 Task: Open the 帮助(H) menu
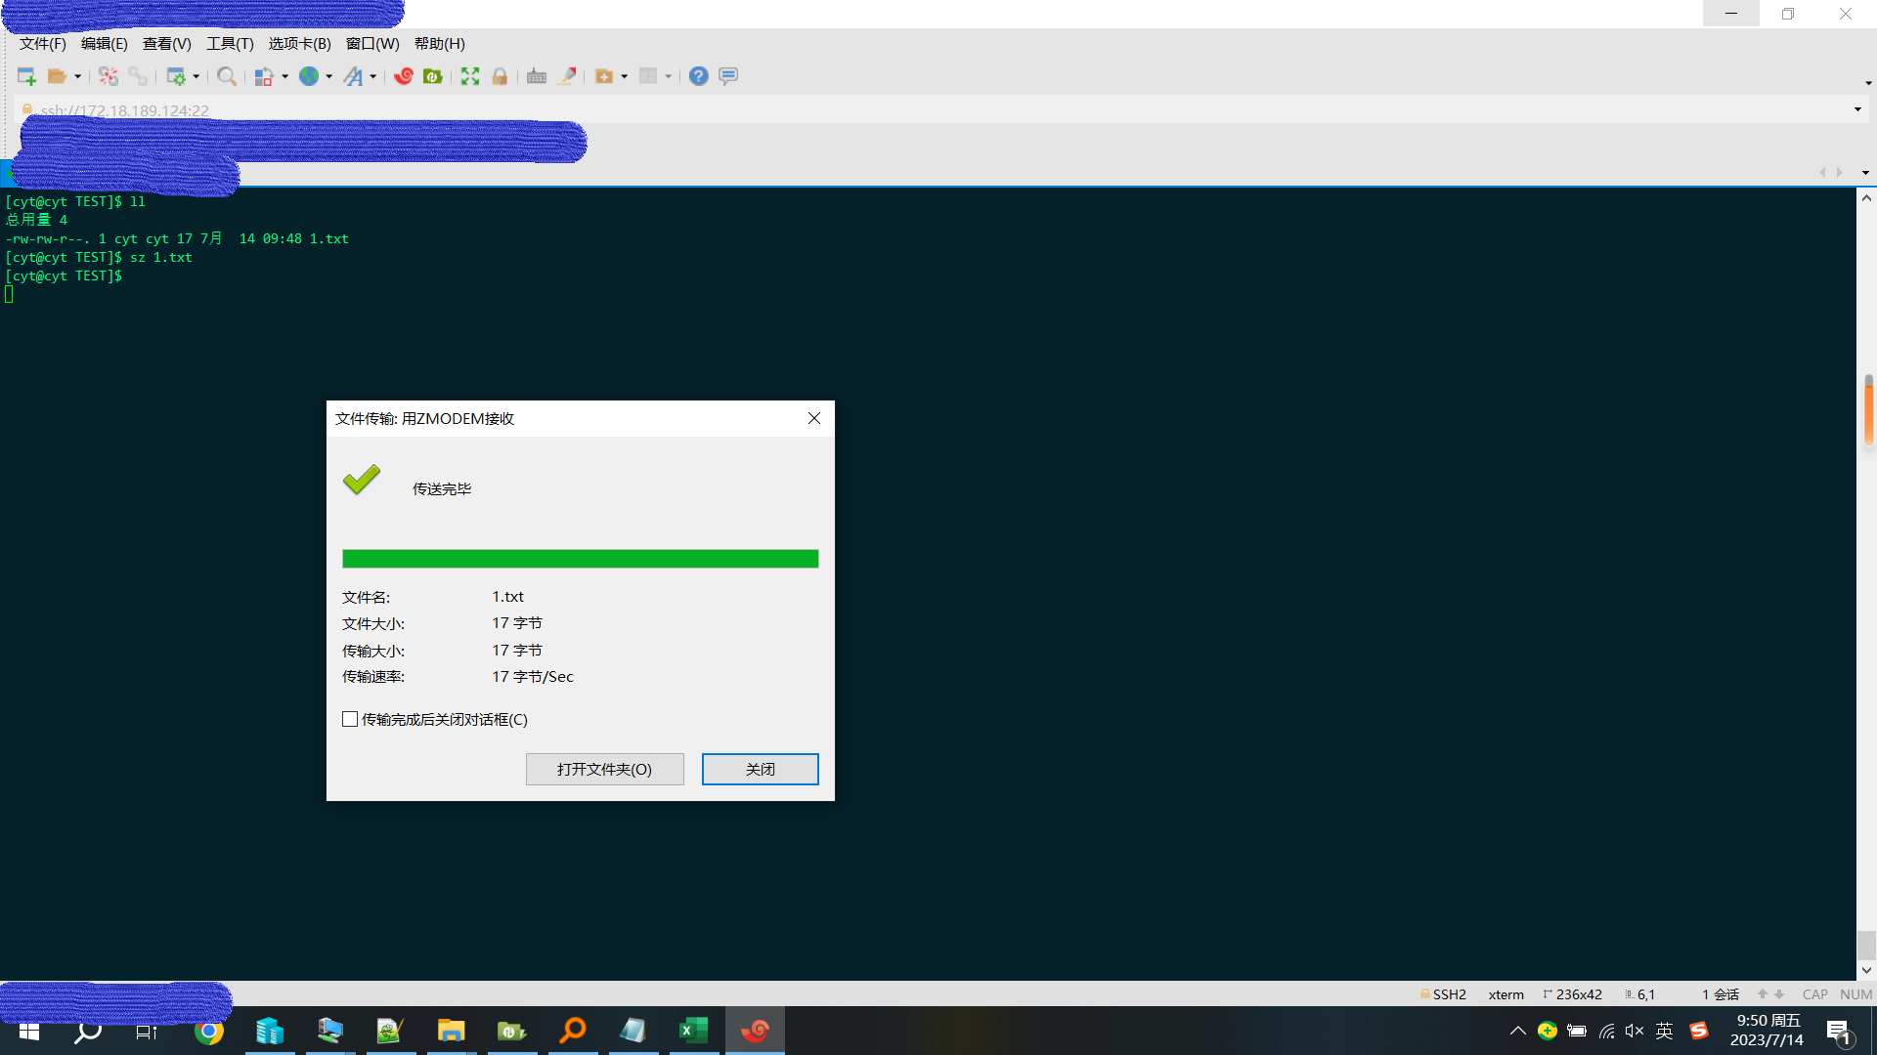point(440,44)
